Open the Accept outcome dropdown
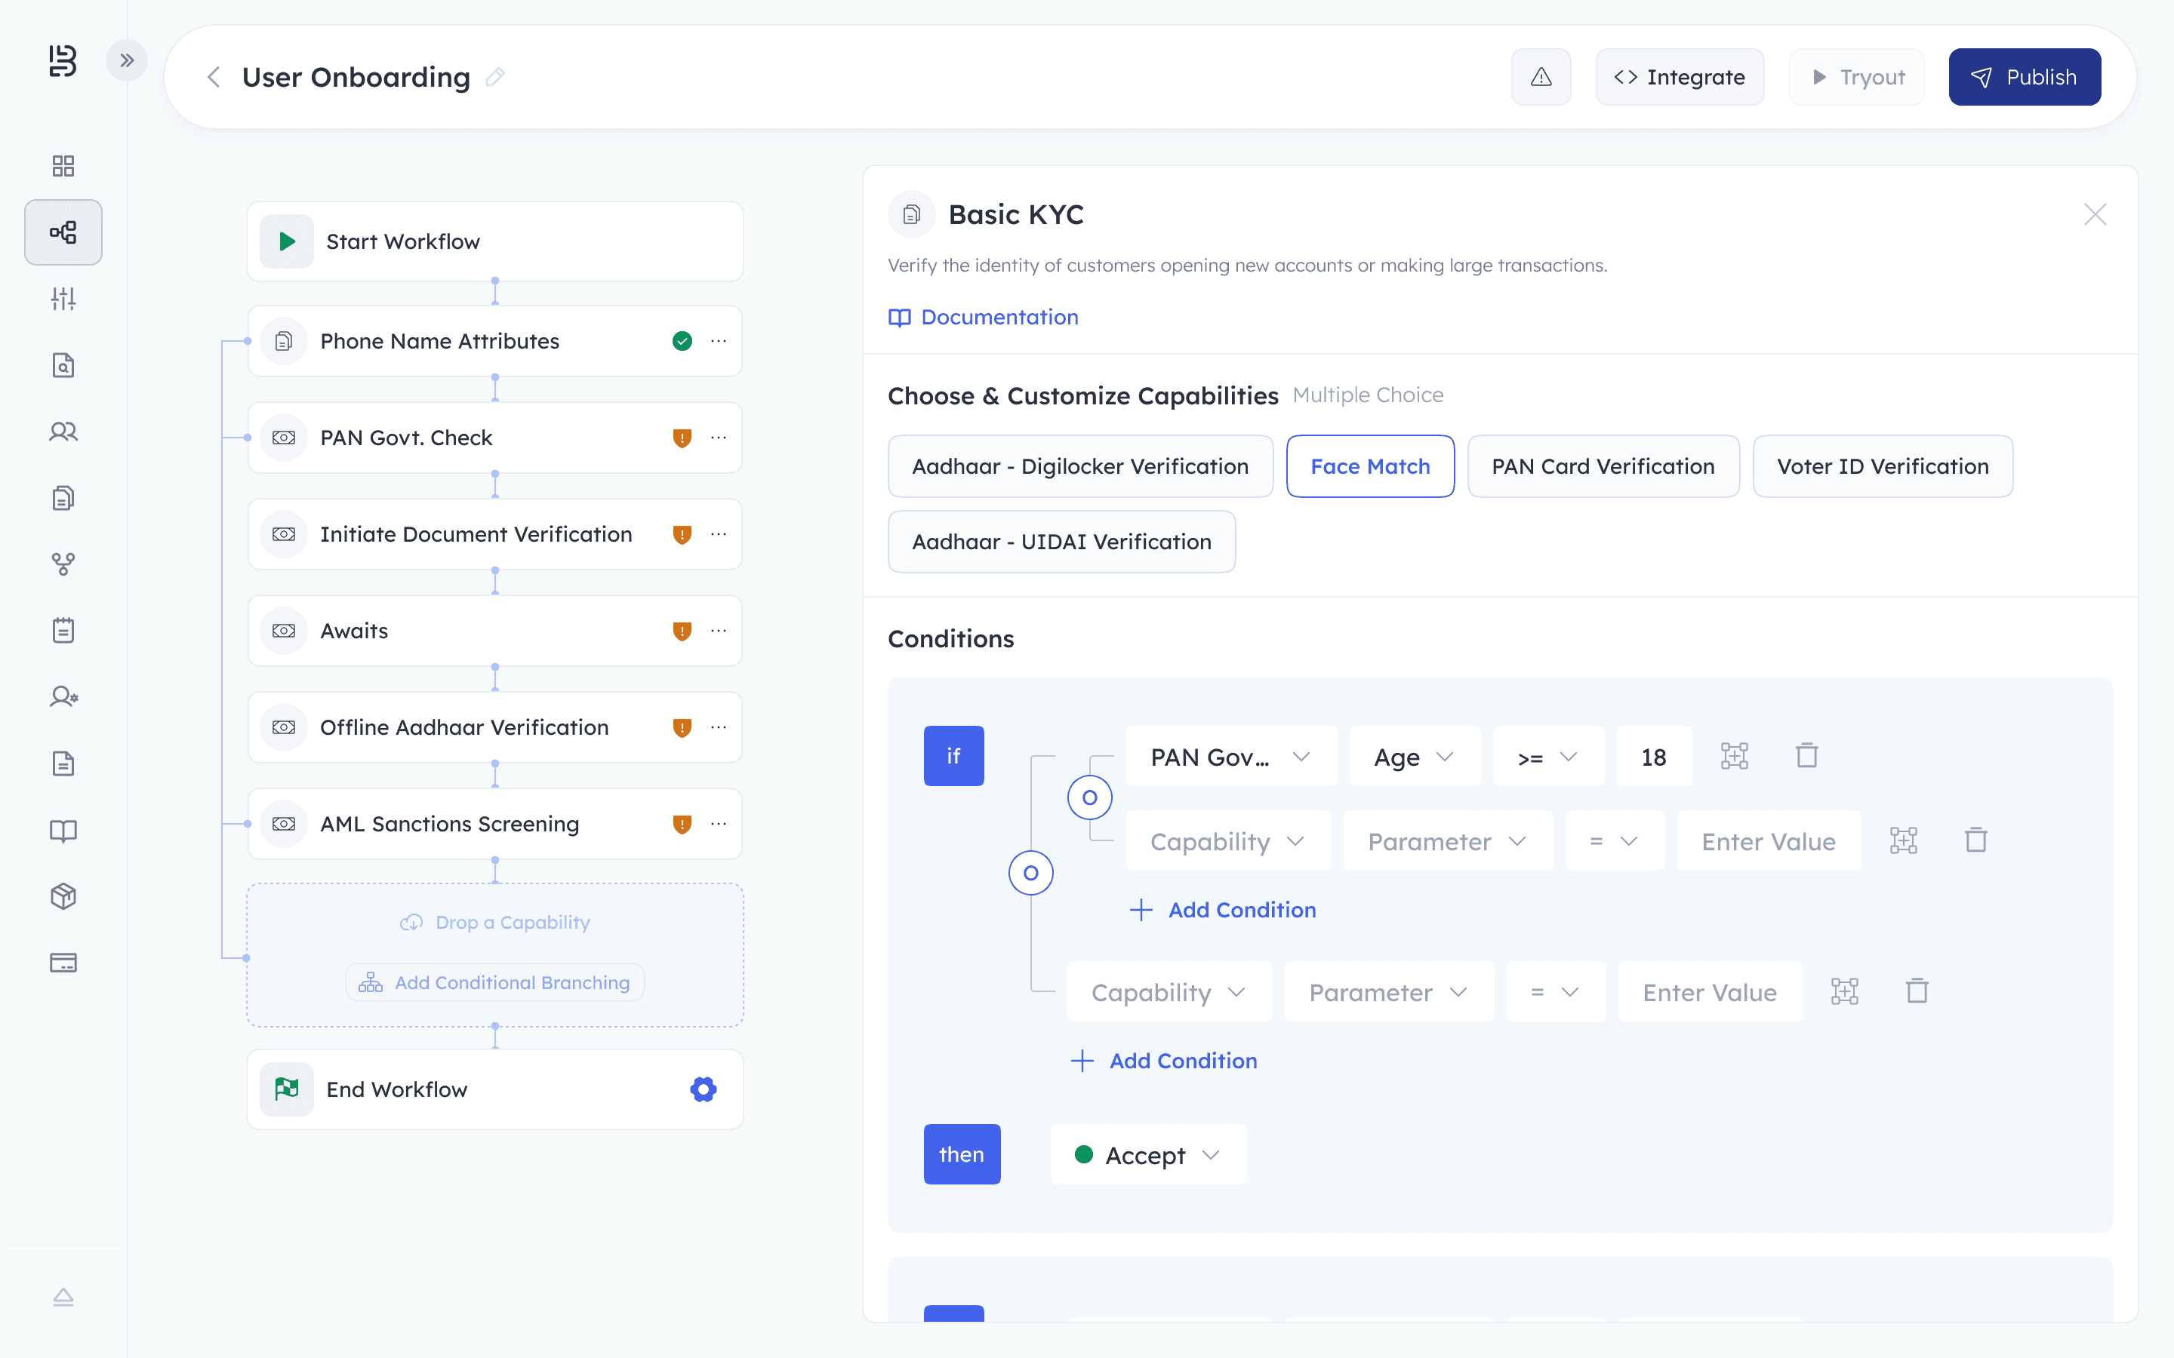The width and height of the screenshot is (2174, 1358). [x=1147, y=1155]
